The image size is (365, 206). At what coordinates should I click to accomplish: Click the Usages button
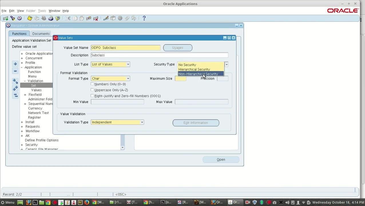178,48
